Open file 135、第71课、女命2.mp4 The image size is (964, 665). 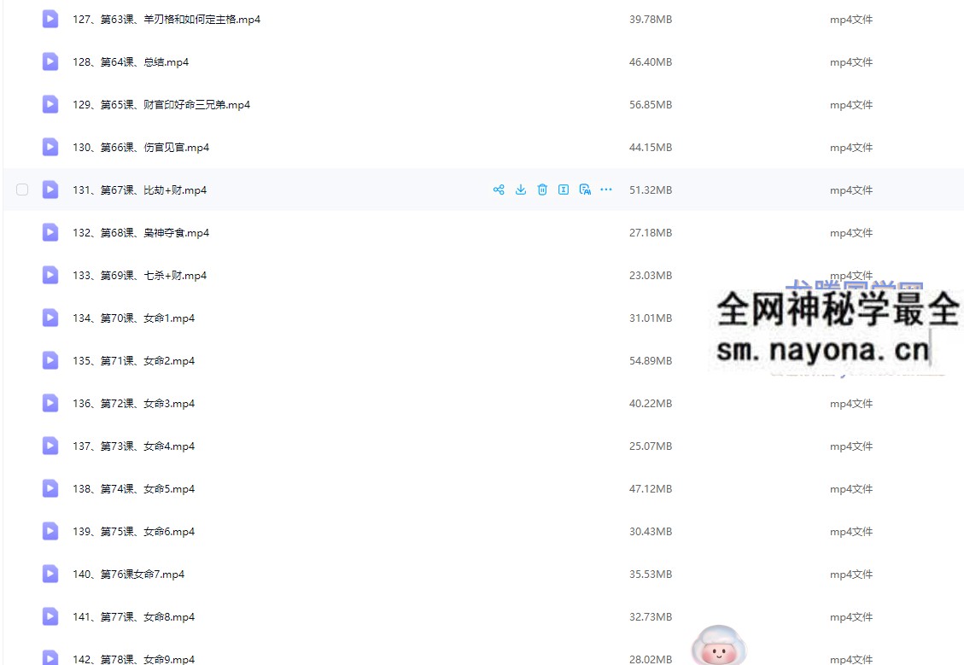pyautogui.click(x=133, y=361)
